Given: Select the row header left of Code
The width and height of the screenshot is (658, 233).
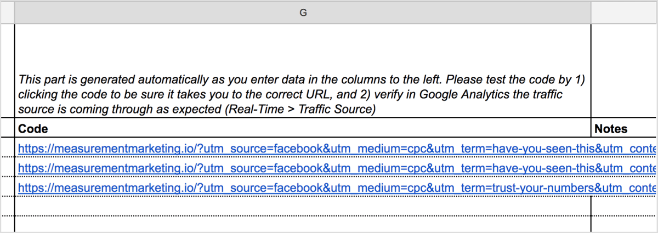Looking at the screenshot, I should (8, 128).
